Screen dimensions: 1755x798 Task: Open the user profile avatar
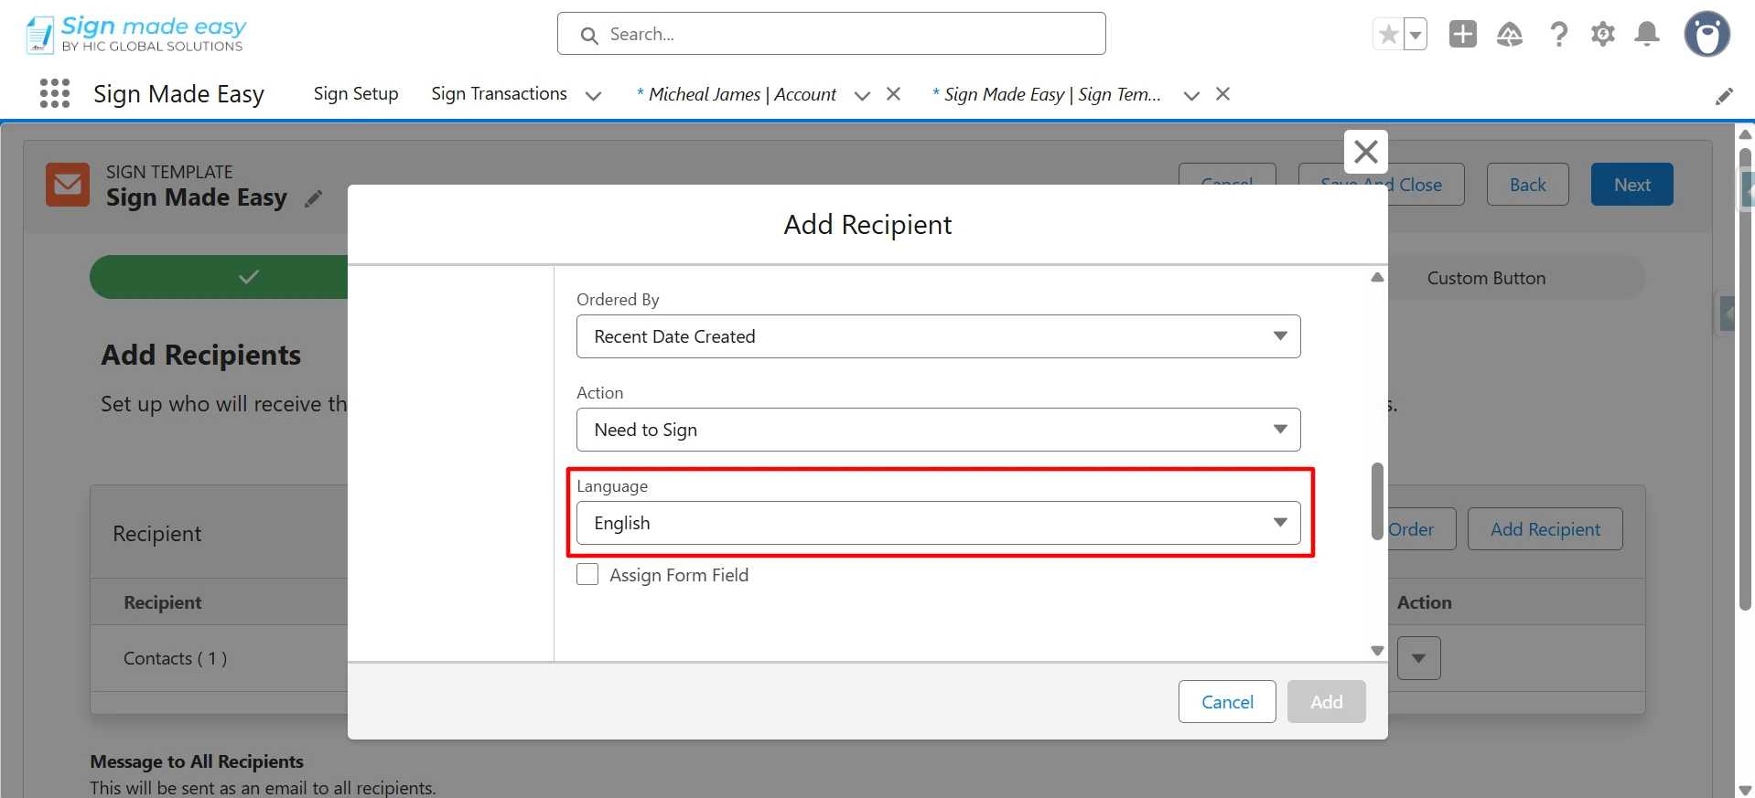coord(1707,34)
